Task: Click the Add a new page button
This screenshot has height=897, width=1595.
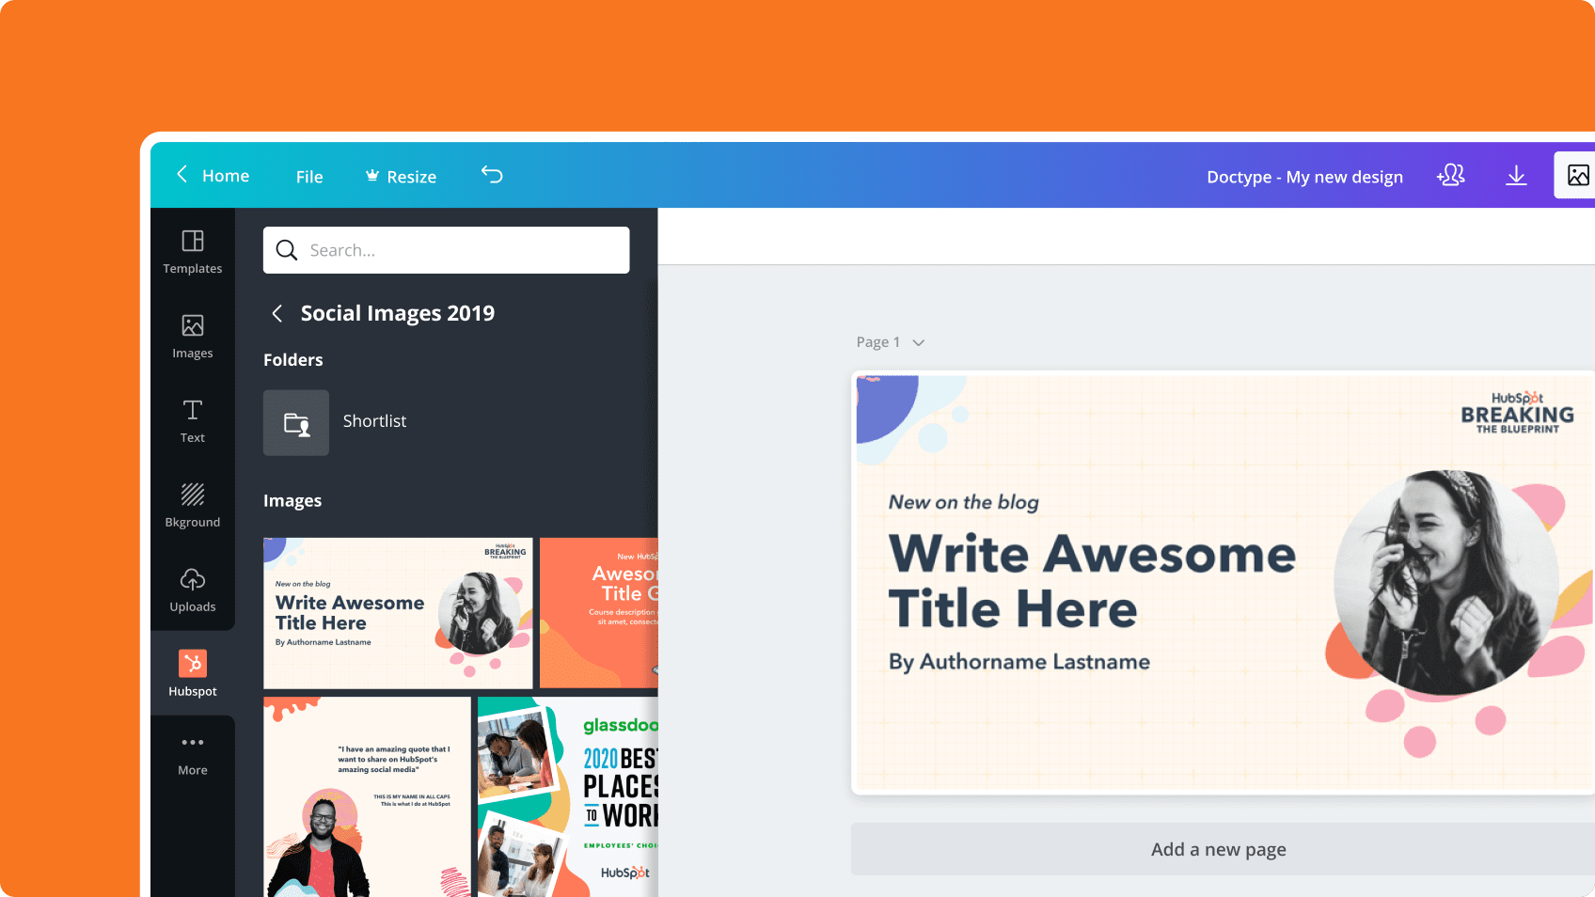Action: [1218, 848]
